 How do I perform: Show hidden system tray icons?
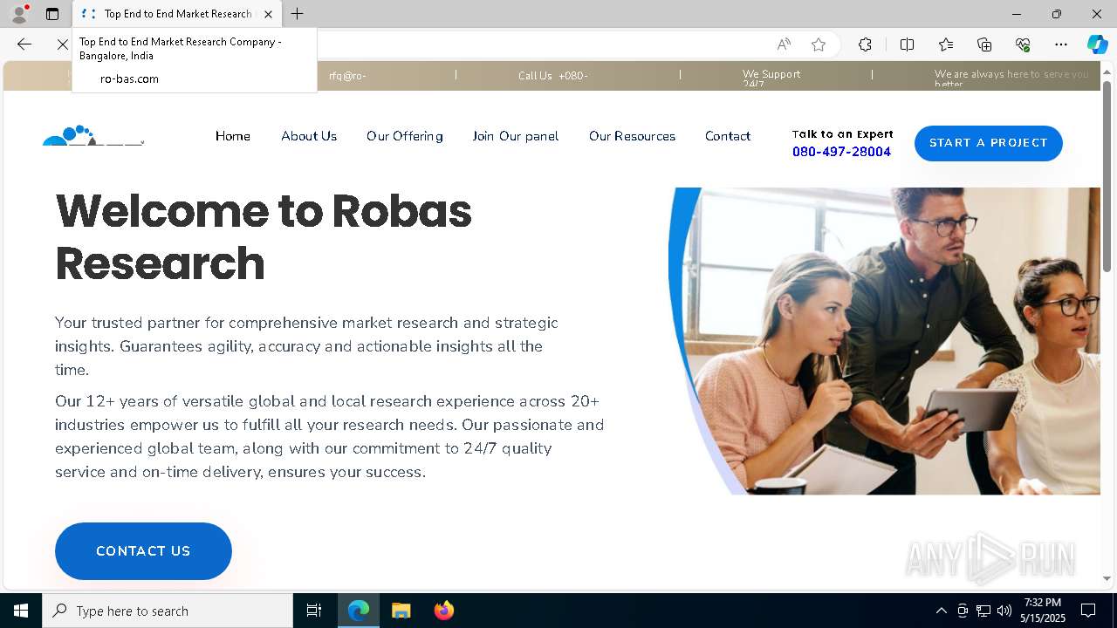point(941,611)
